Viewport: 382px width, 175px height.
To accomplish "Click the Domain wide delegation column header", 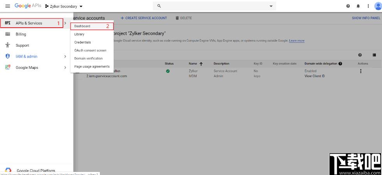I will point(321,63).
